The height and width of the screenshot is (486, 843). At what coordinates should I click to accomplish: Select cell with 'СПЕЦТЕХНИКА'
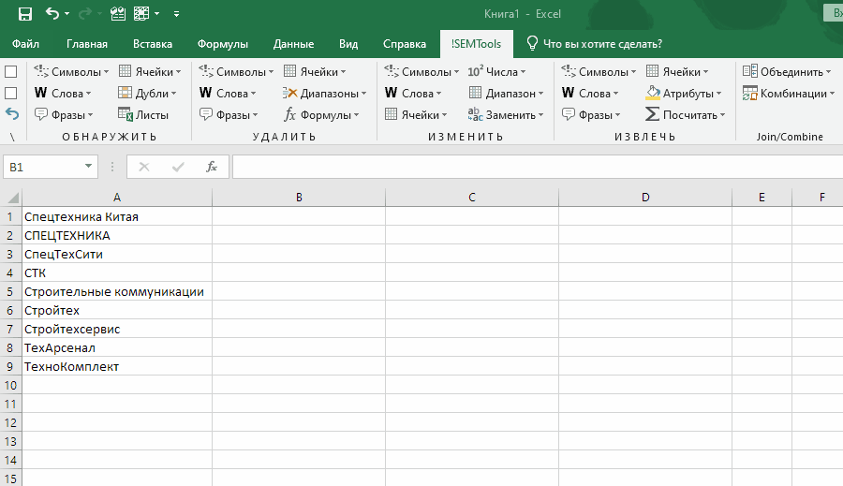pyautogui.click(x=117, y=235)
